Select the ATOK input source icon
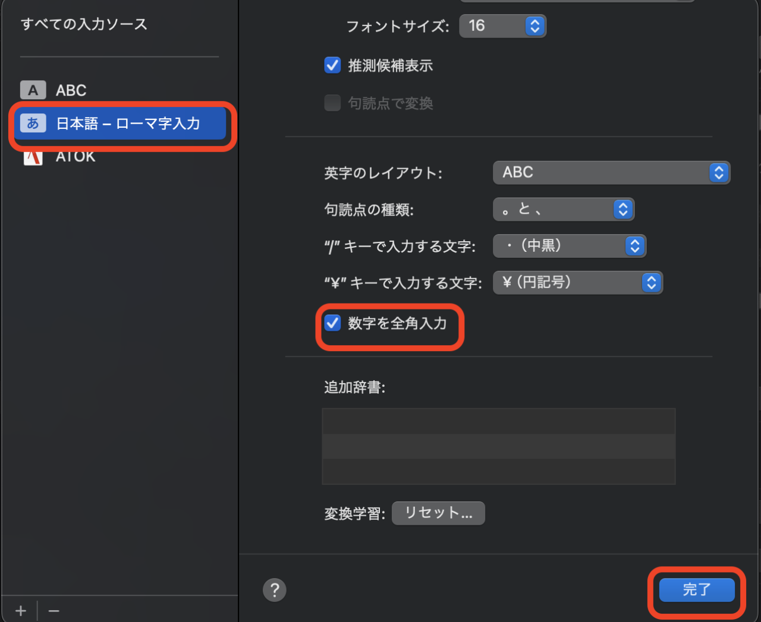Screen dimensions: 761x622 point(33,156)
